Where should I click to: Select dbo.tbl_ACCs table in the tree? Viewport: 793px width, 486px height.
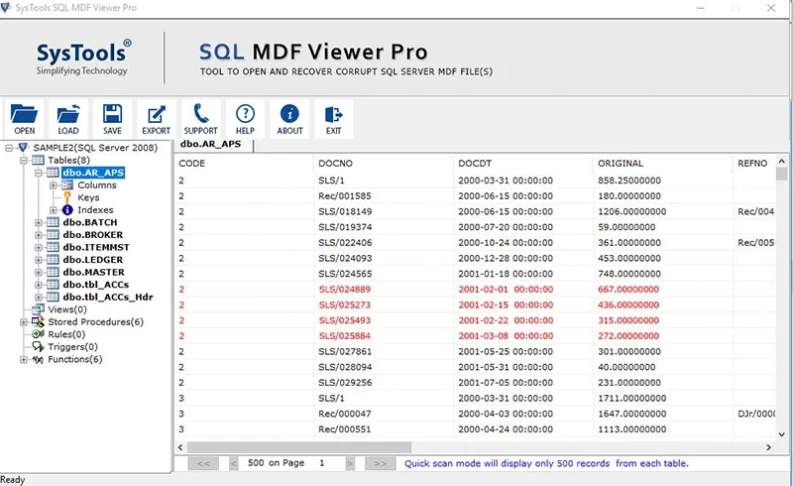96,285
